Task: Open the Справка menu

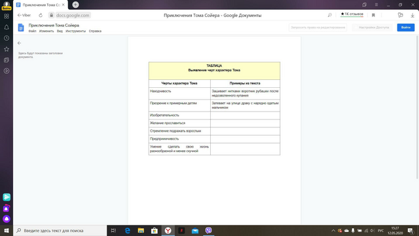Action: (95, 31)
